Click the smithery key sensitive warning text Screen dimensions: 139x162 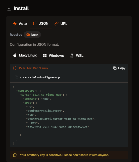(64, 155)
